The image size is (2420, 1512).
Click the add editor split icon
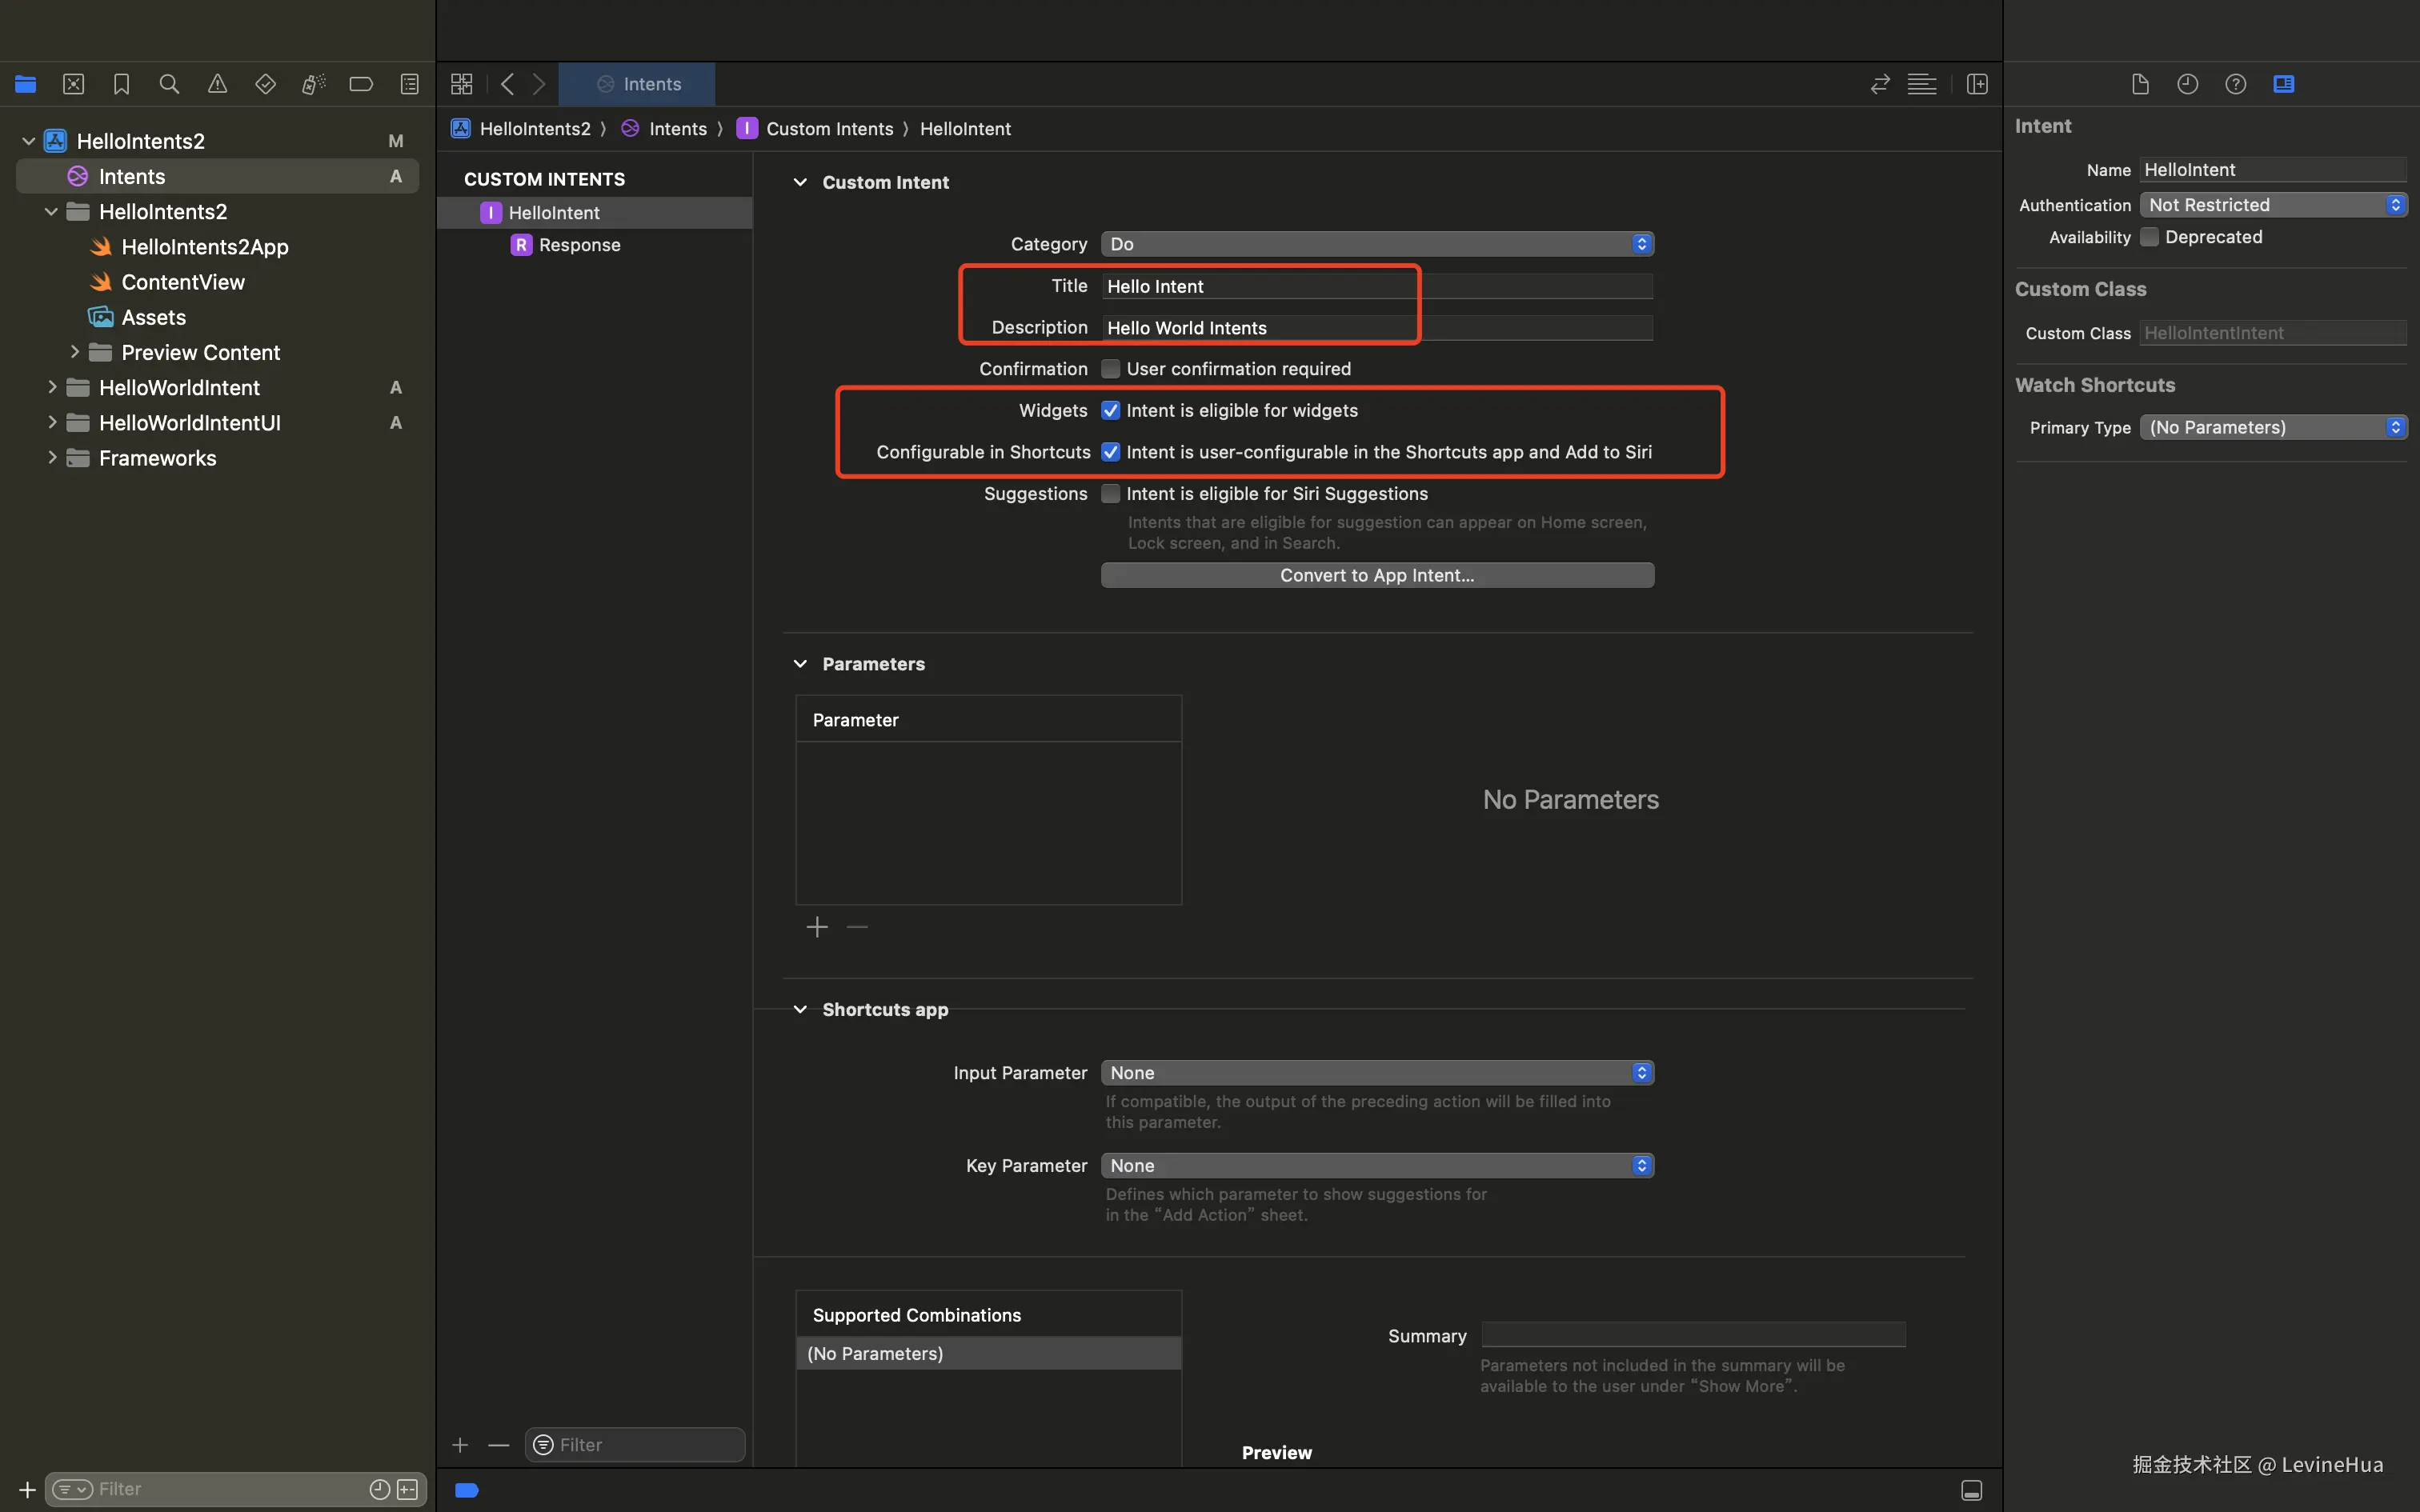click(1976, 84)
